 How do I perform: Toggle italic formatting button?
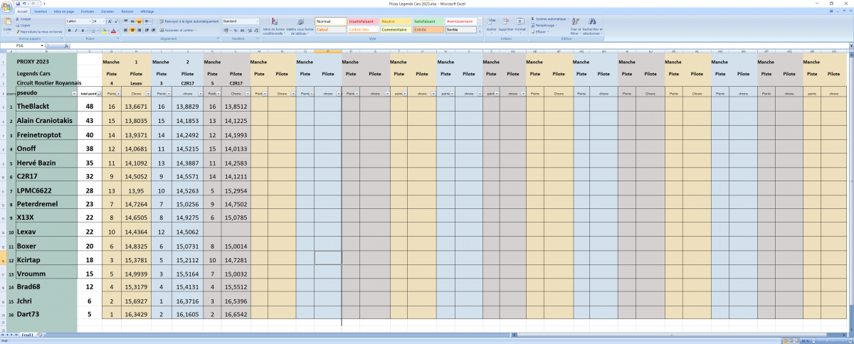[76, 31]
